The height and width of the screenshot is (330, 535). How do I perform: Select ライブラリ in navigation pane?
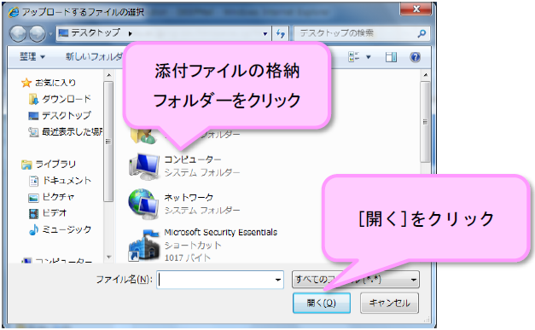click(x=55, y=164)
